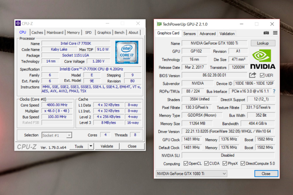Open the GPU selector dropdown in GPU-Z
The height and width of the screenshot is (195, 293).
point(191,174)
